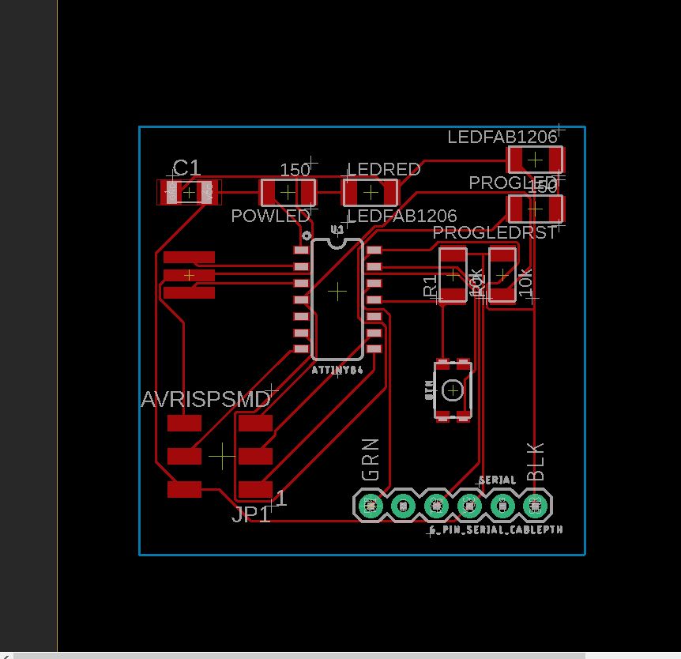Click the horizontal scrollbar at the window bottom
This screenshot has height=659, width=681.
[299, 656]
